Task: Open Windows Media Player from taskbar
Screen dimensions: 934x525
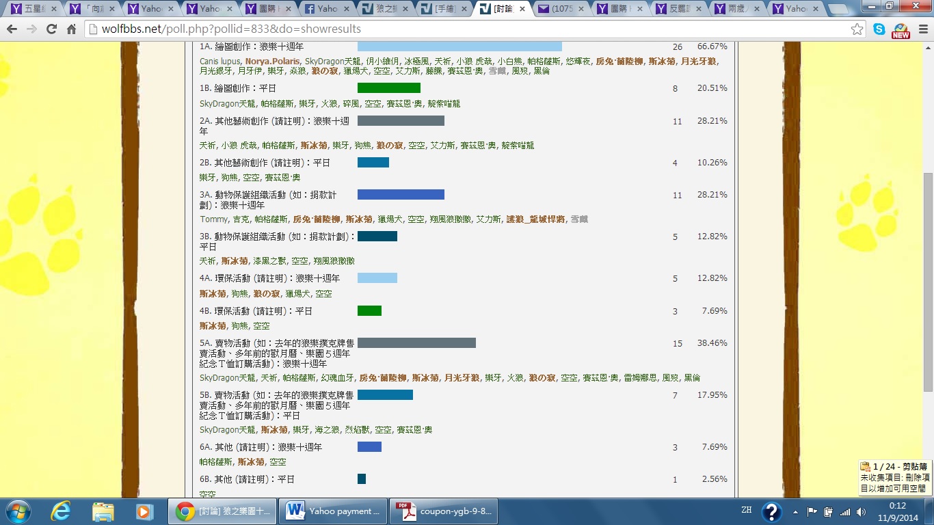Action: 144,511
